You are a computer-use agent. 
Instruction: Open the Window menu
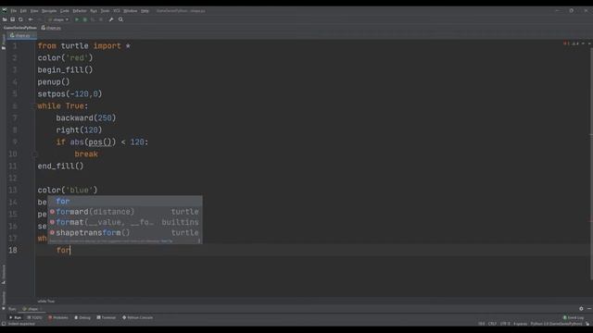coord(131,11)
